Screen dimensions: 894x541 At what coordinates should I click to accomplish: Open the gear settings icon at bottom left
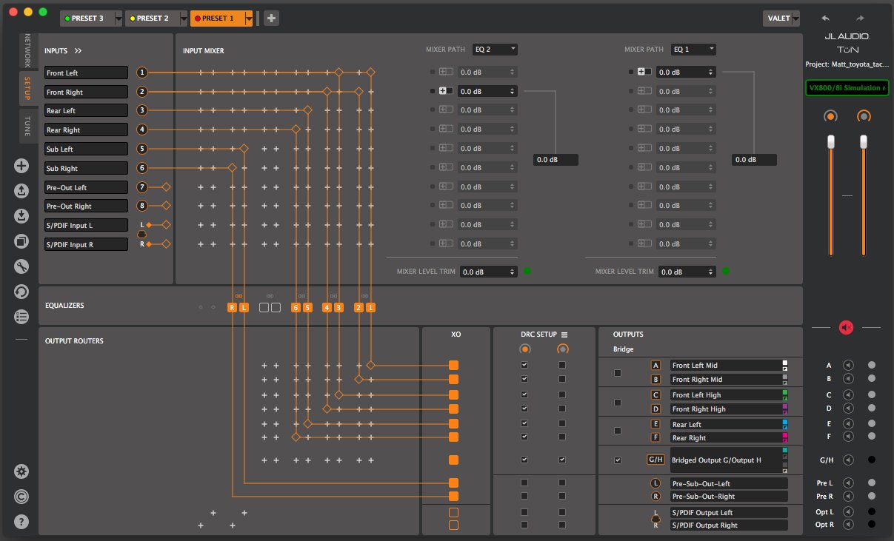(x=21, y=471)
